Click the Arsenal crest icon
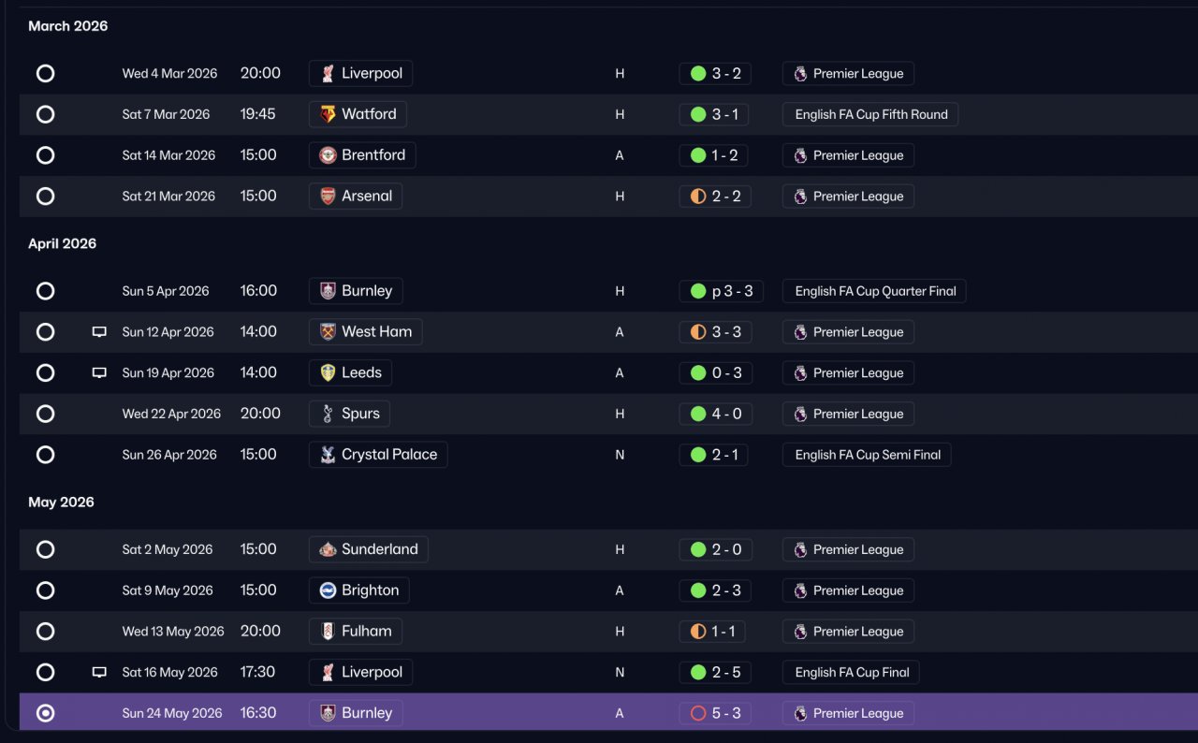 (x=328, y=197)
